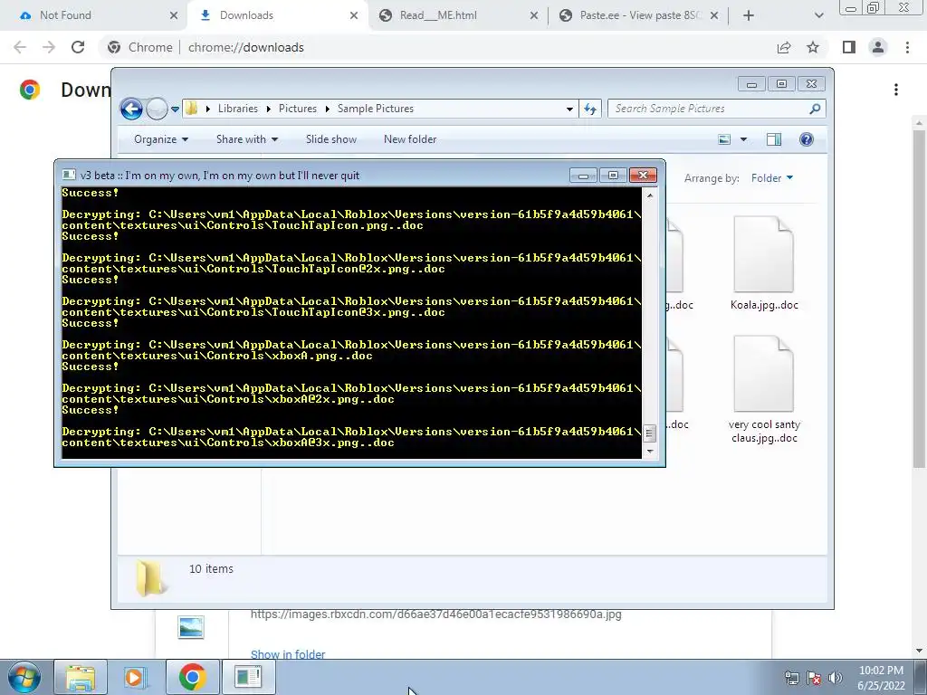The height and width of the screenshot is (695, 927).
Task: Change view icon in Explorer toolbar
Action: point(724,139)
